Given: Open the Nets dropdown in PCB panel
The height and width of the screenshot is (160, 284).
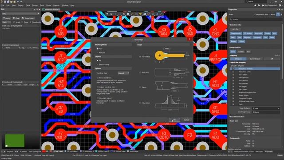Looking at the screenshot, I should pos(21,14).
